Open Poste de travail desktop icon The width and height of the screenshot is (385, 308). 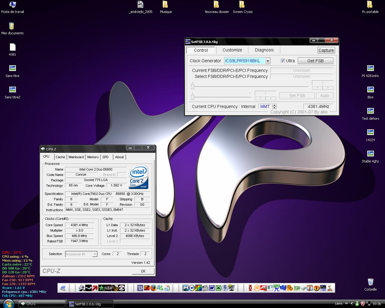[12, 7]
